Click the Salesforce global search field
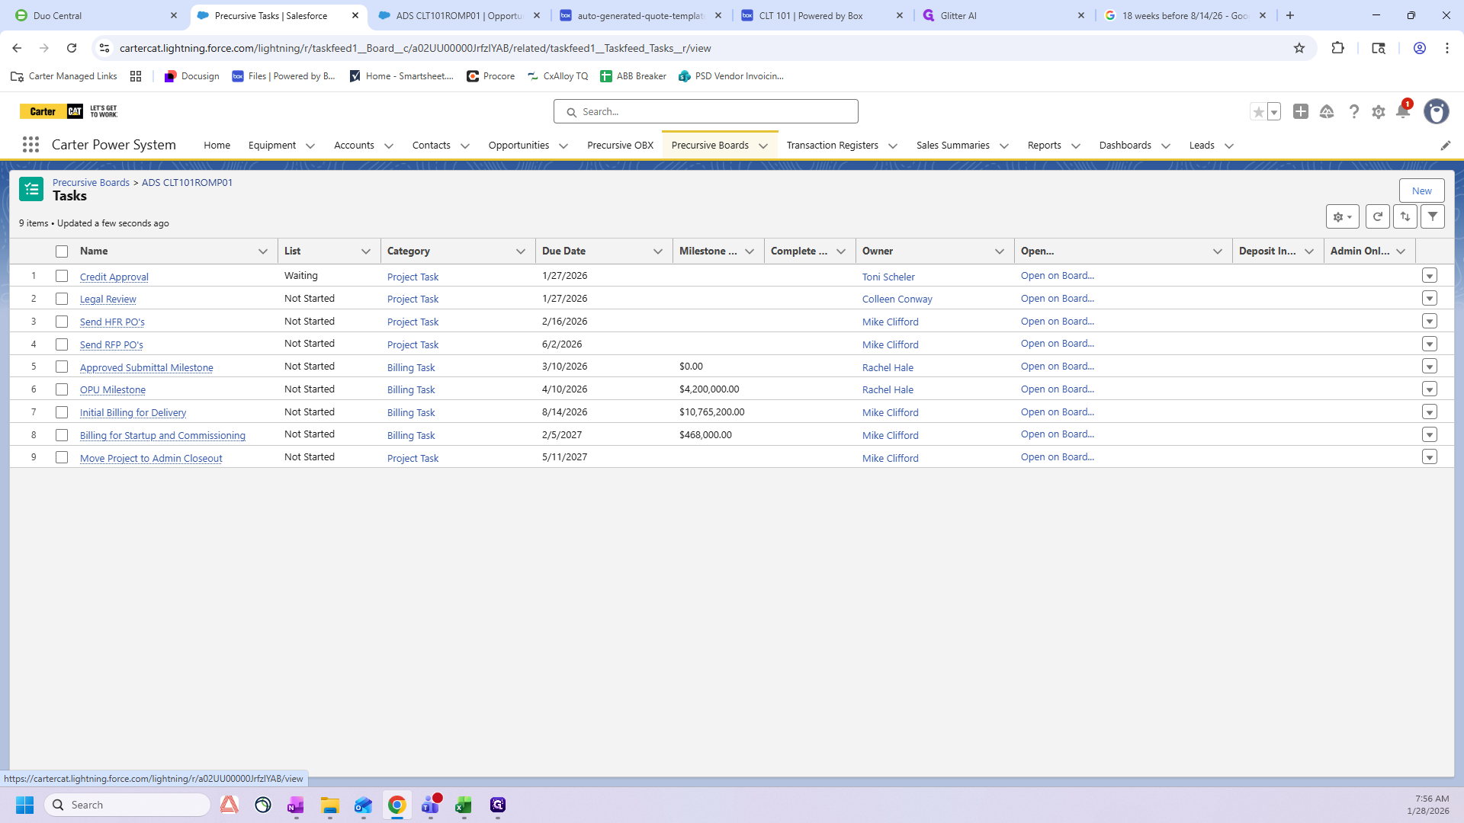The height and width of the screenshot is (823, 1464). pyautogui.click(x=706, y=111)
